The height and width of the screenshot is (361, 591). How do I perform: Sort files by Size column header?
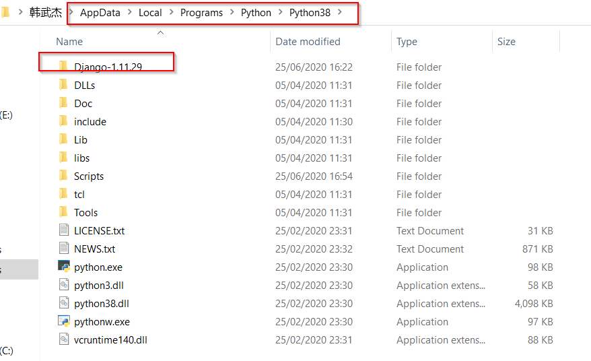click(506, 42)
